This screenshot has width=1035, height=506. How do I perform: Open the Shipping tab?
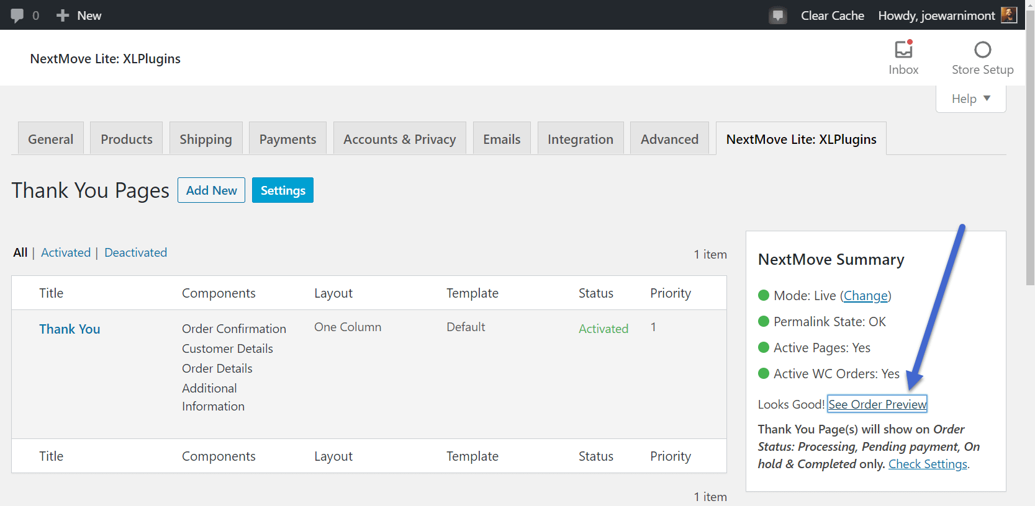coord(206,139)
